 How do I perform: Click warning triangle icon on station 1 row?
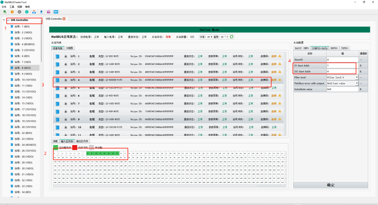pos(280,56)
